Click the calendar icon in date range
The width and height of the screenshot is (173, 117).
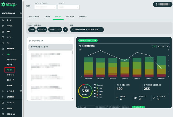click(73, 29)
